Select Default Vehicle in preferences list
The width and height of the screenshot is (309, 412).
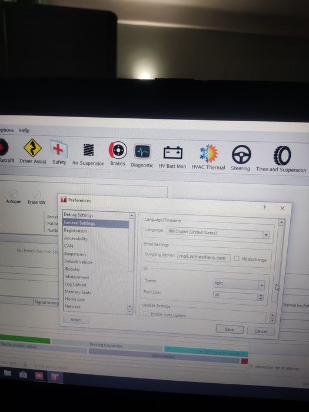pos(78,262)
